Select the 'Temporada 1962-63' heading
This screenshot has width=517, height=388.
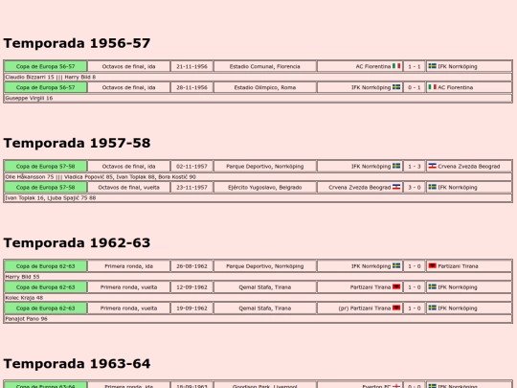tap(77, 243)
